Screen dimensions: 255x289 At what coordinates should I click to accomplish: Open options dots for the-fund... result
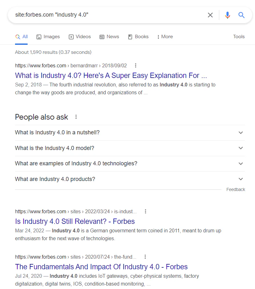click(x=145, y=257)
